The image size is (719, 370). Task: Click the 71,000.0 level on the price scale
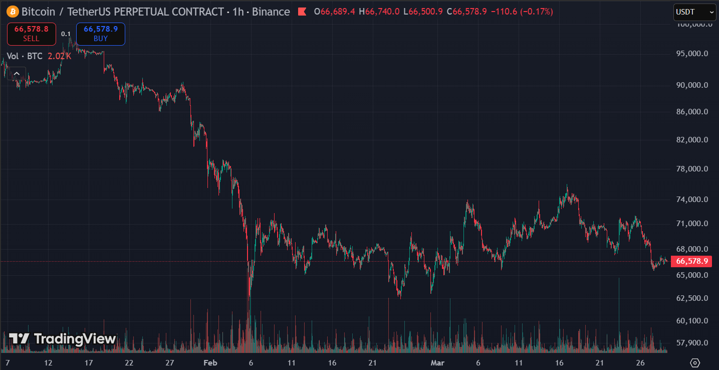(x=691, y=223)
